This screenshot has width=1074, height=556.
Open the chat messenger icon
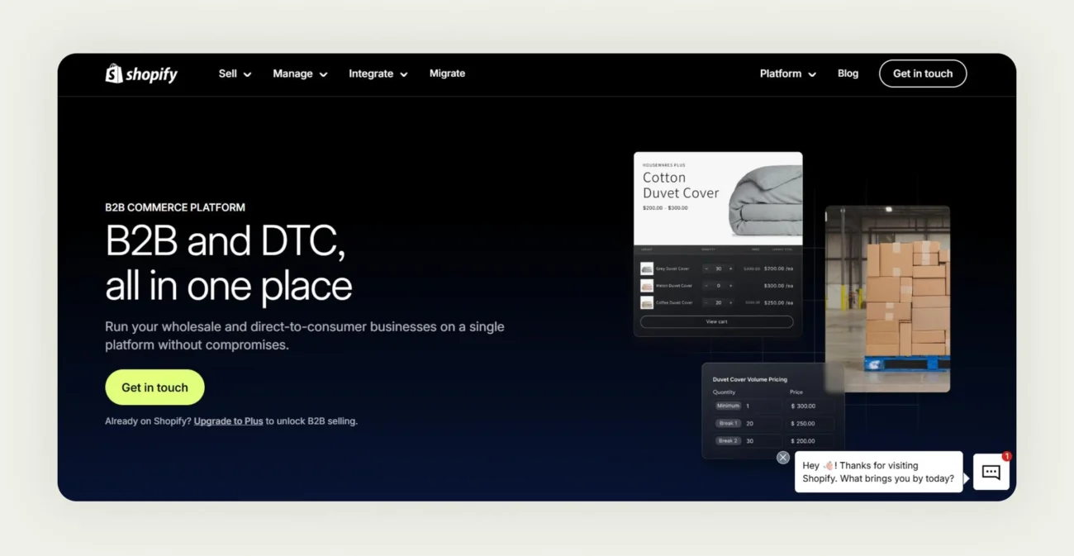991,471
